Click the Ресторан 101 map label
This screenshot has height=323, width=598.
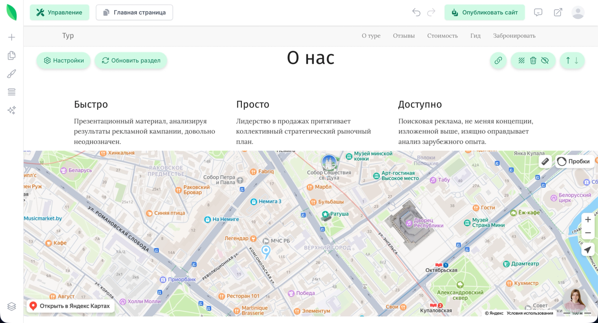pyautogui.click(x=239, y=296)
